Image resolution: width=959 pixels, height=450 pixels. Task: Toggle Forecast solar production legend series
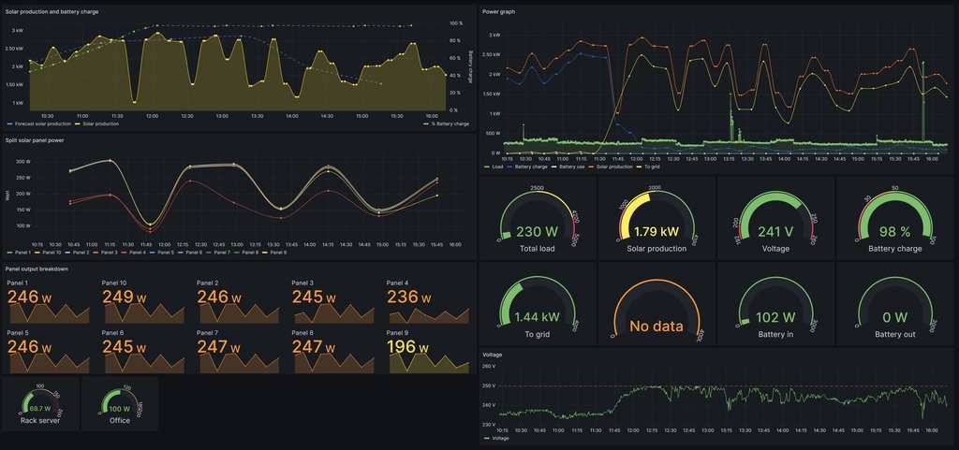(41, 123)
